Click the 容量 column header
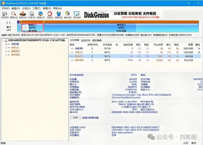Image resolution: width=203 pixels, height=145 pixels. [x=190, y=45]
